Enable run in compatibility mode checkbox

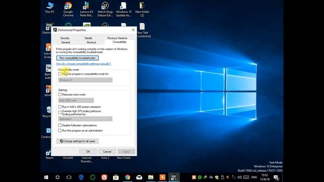coord(60,74)
